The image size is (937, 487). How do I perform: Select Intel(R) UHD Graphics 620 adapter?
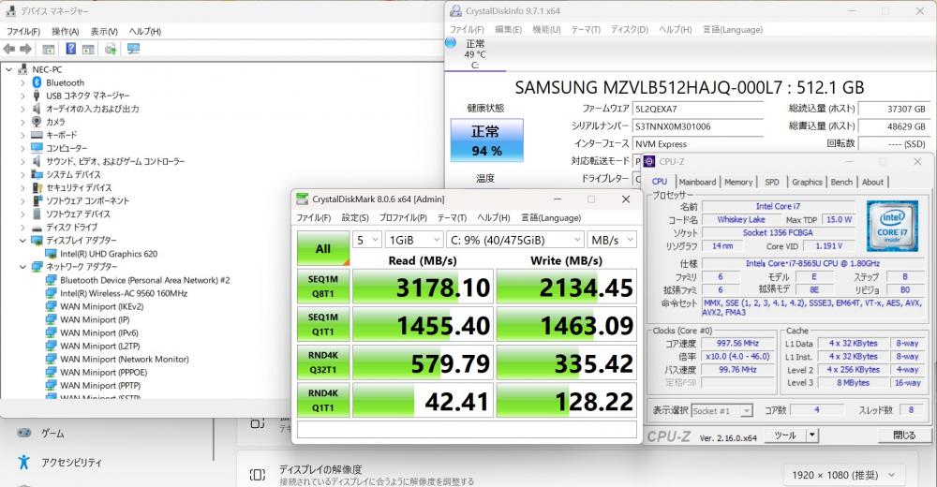[x=108, y=253]
